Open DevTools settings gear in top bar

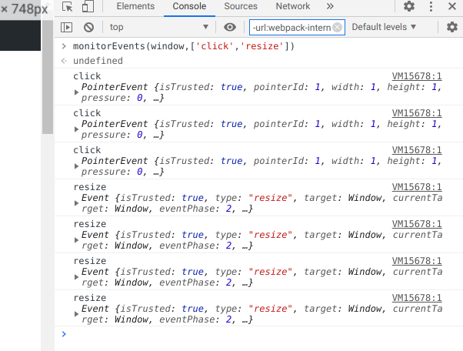click(408, 7)
